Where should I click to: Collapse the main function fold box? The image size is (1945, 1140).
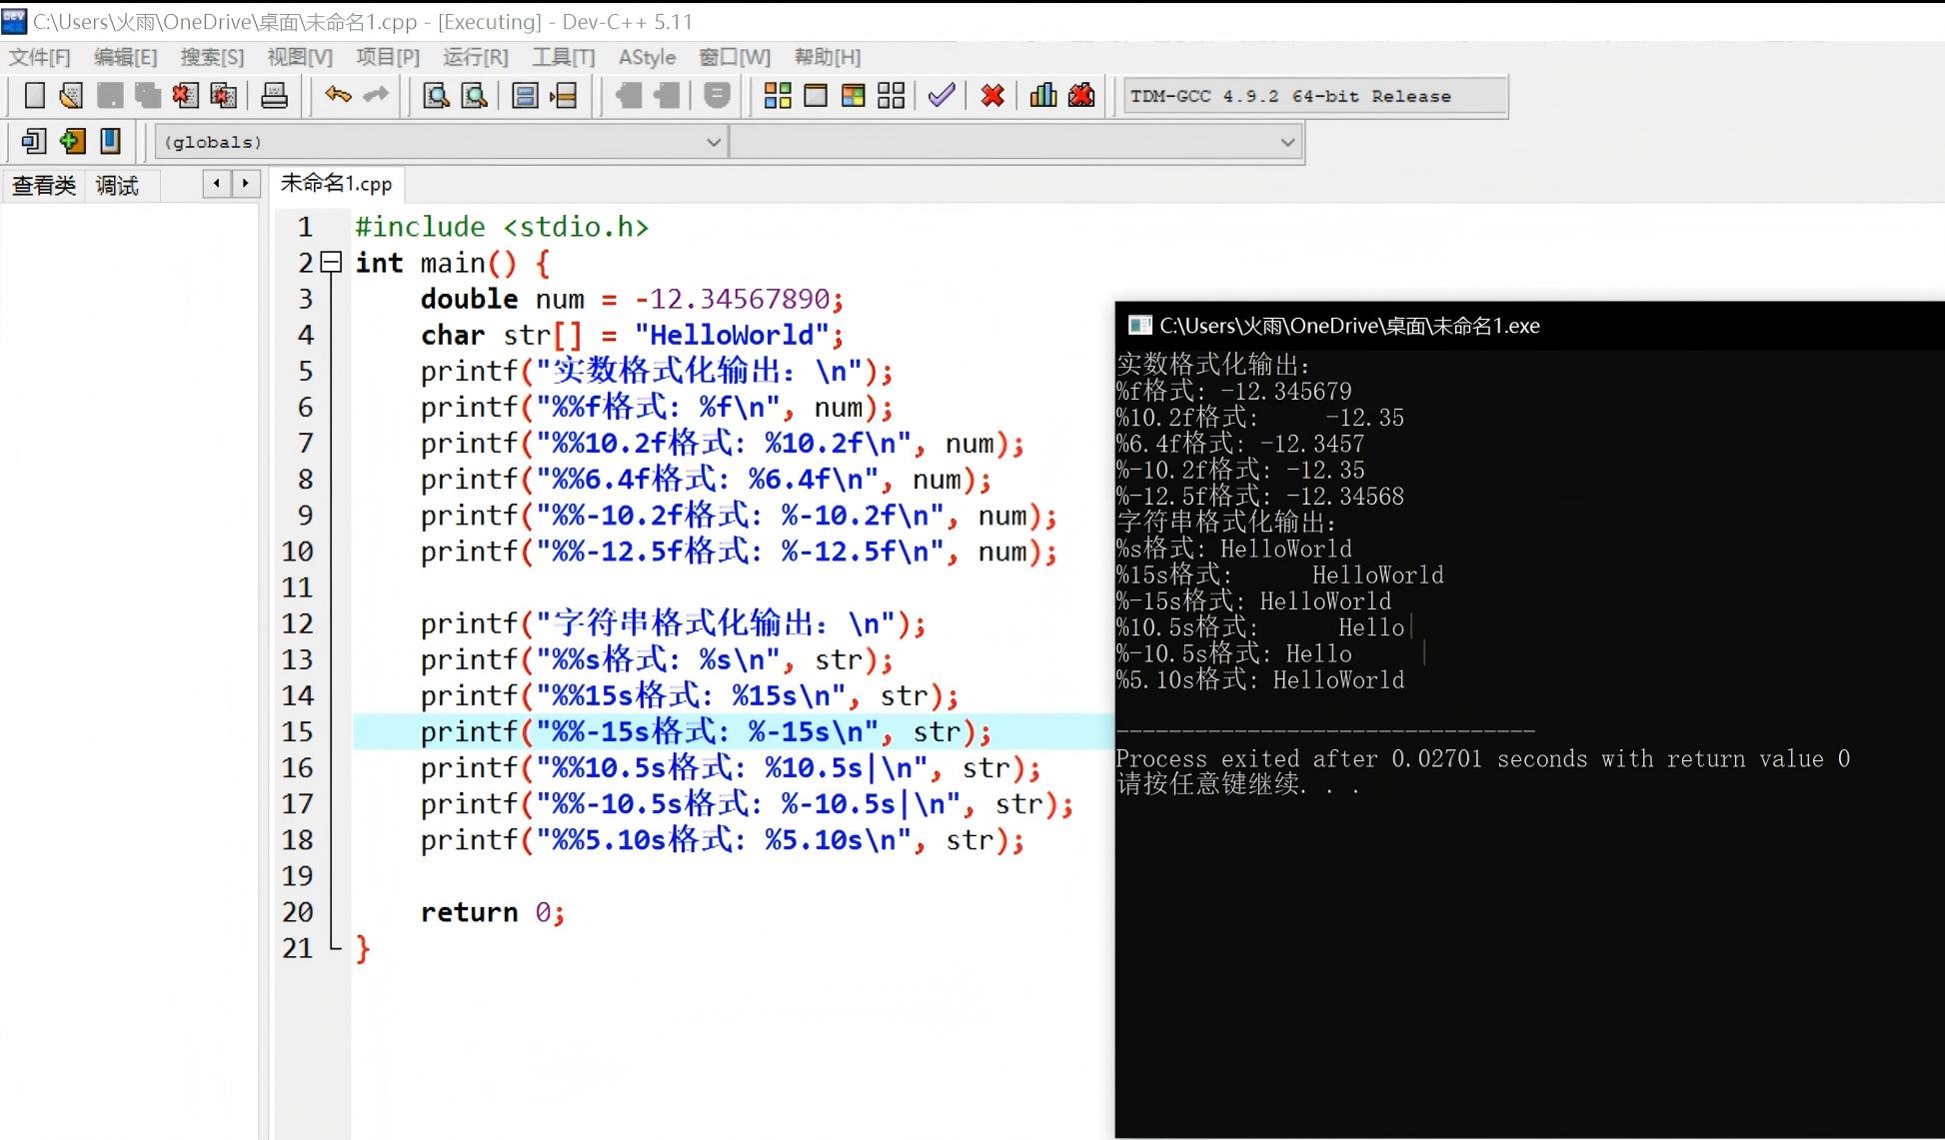pos(333,263)
